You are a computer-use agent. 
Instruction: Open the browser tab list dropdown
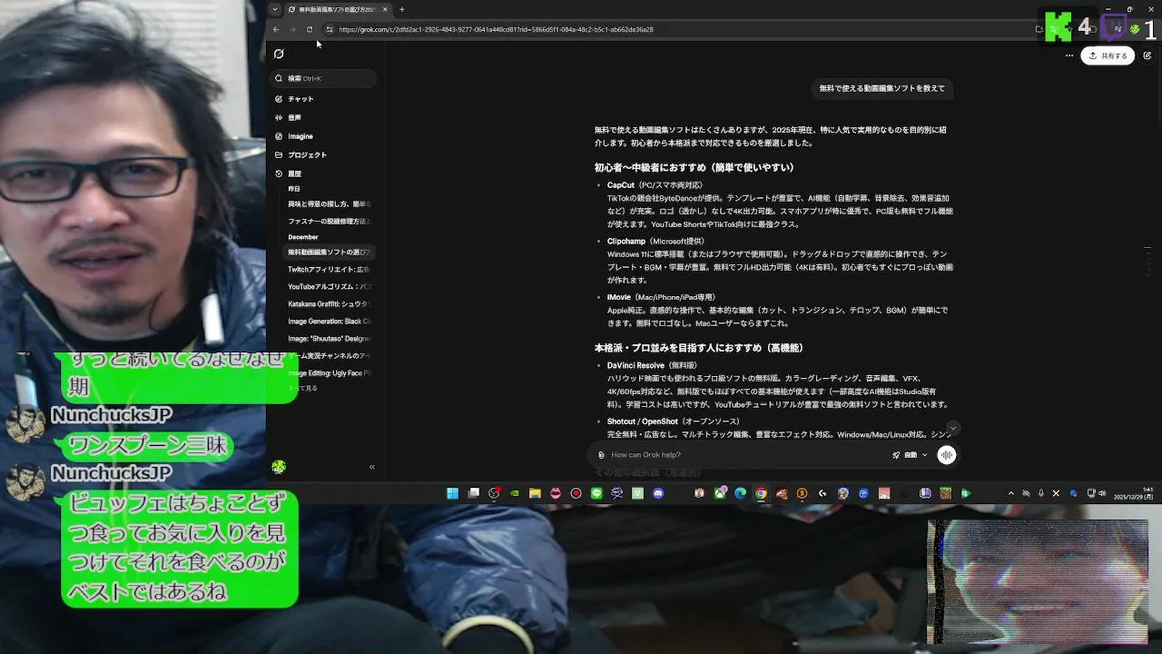(x=275, y=9)
